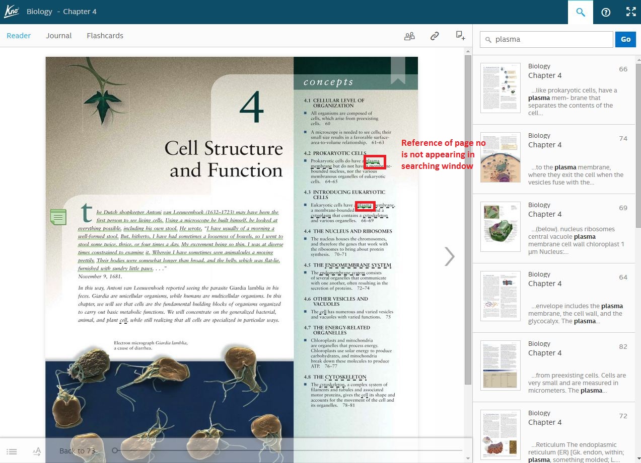
Task: Click the heading 4.8 The Cytoskeleton
Action: point(335,377)
